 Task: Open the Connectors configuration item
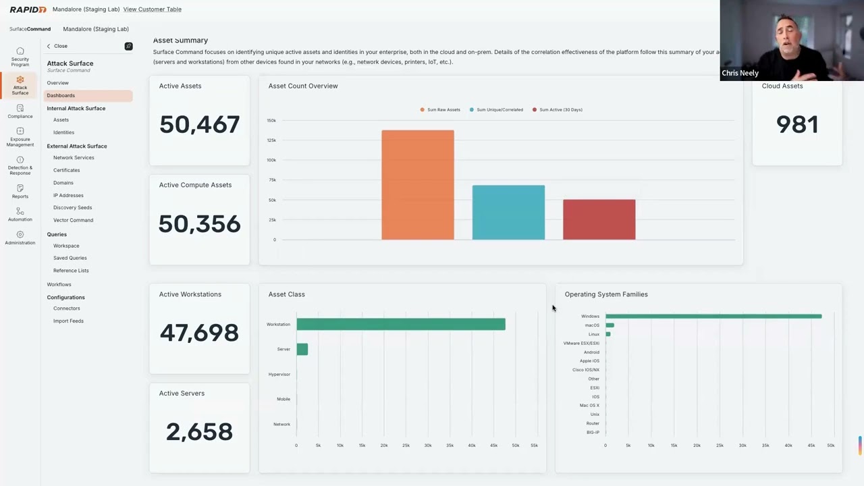click(x=66, y=308)
